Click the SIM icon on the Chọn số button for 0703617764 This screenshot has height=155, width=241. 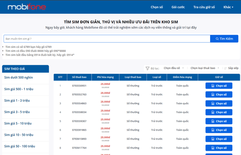tap(213, 148)
